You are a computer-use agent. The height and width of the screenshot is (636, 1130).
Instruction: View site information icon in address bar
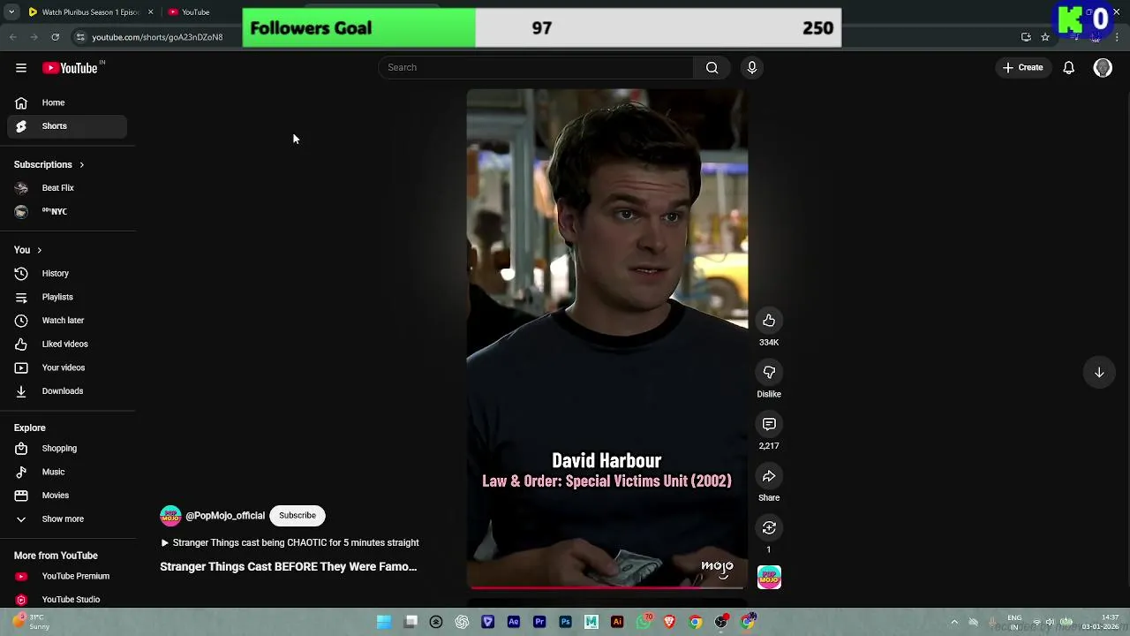[79, 37]
